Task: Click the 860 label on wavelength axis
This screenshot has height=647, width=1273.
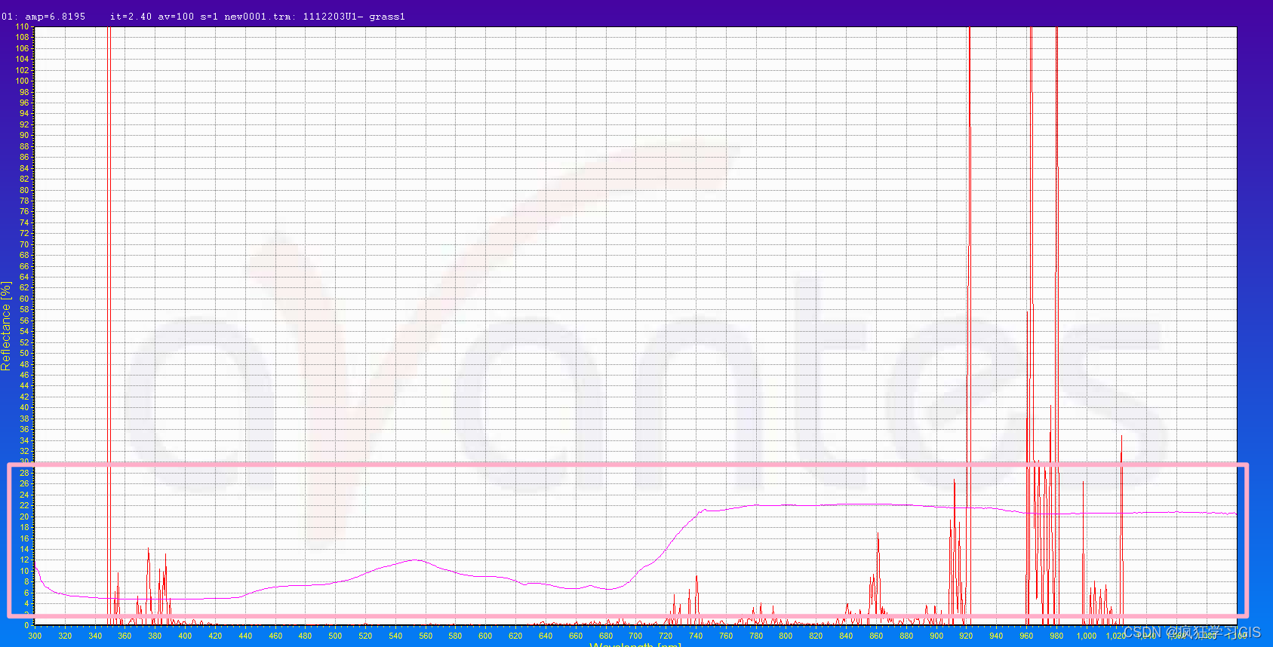Action: pyautogui.click(x=876, y=636)
